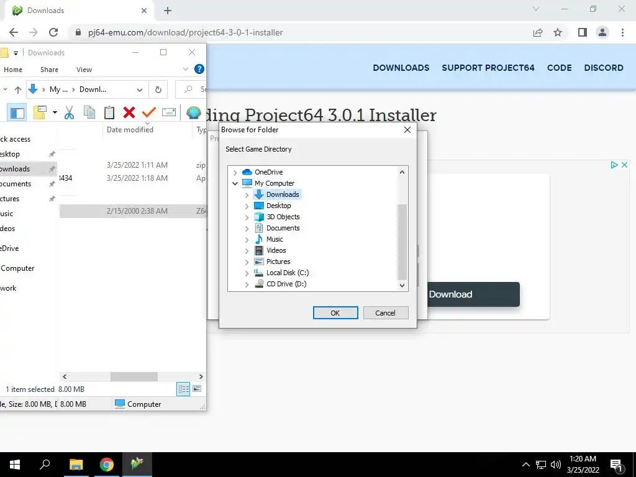The height and width of the screenshot is (477, 636).
Task: Open Explorer Help blue question icon
Action: [199, 69]
